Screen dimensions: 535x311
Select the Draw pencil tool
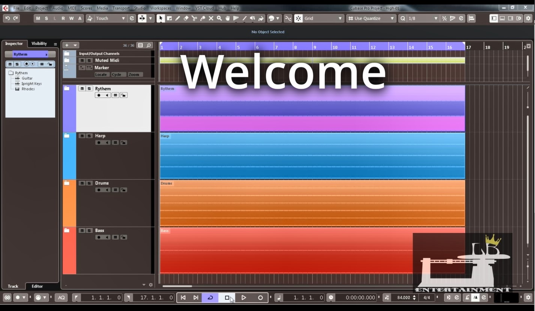[177, 18]
